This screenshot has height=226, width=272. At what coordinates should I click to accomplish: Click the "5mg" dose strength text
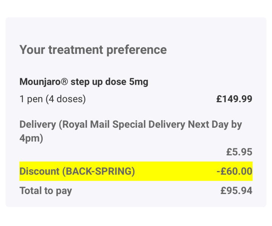pyautogui.click(x=139, y=82)
